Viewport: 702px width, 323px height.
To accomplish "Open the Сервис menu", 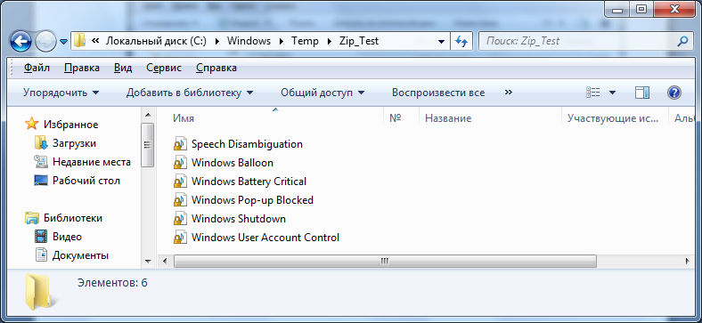I will (164, 68).
